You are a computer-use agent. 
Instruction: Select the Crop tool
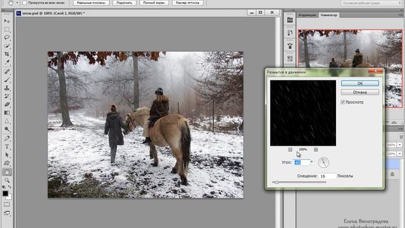tap(7, 54)
